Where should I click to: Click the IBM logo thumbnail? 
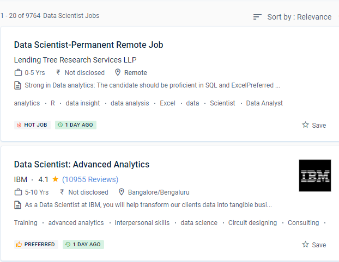point(314,176)
